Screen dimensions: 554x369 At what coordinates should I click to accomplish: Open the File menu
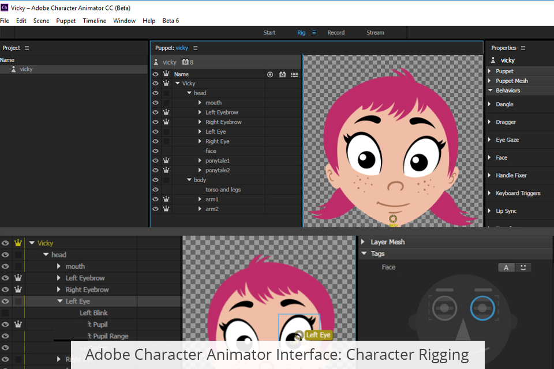tap(5, 21)
